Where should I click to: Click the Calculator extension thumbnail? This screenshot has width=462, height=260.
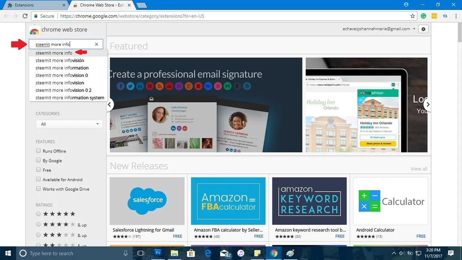point(391,201)
